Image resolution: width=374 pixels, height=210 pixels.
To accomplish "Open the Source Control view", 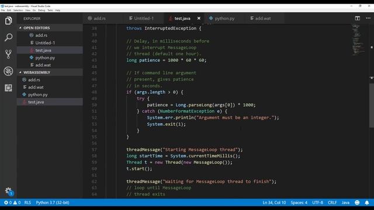I will click(8, 54).
